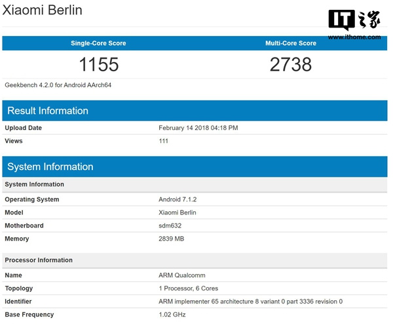
Task: Click the single-core score value 1155
Action: point(99,64)
